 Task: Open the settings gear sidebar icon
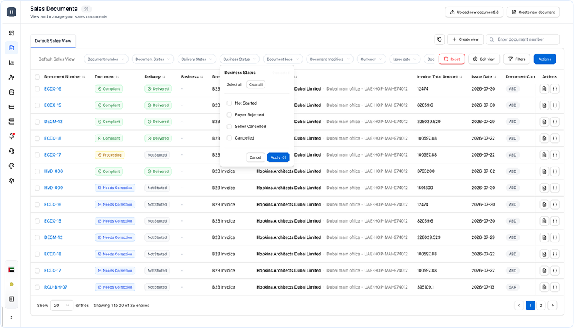tap(12, 181)
